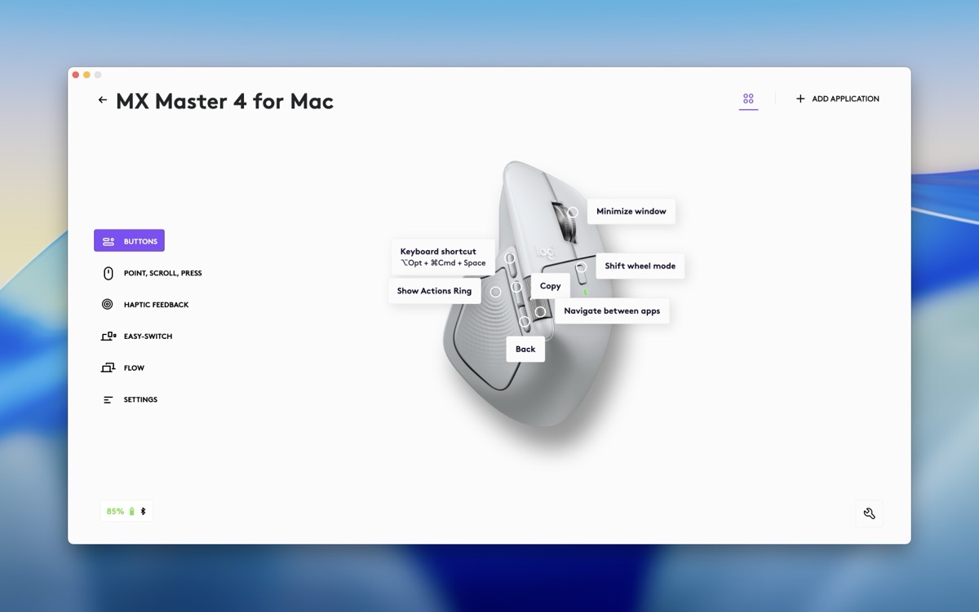This screenshot has height=612, width=979.
Task: Select the Copy button assignment
Action: pos(551,286)
